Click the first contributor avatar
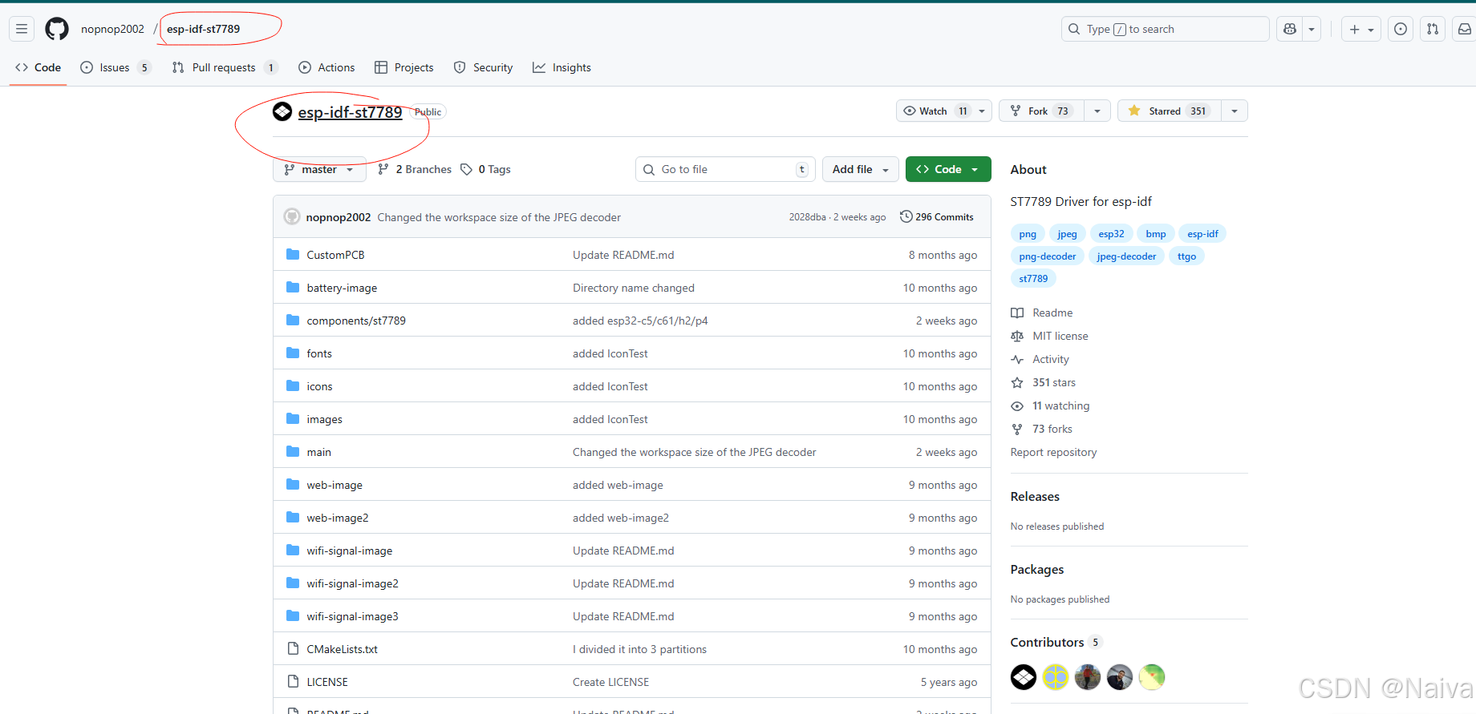 click(x=1024, y=677)
